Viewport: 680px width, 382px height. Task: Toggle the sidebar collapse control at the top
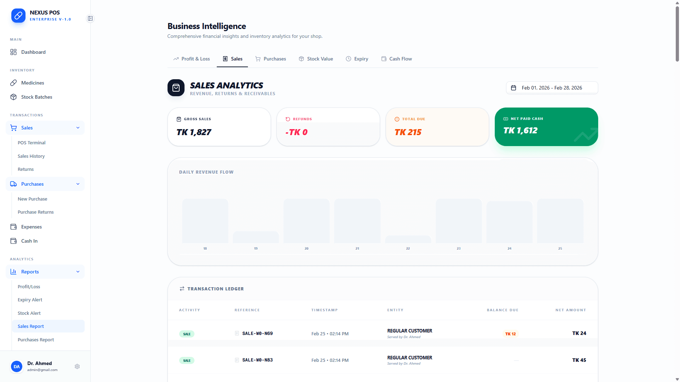(90, 18)
